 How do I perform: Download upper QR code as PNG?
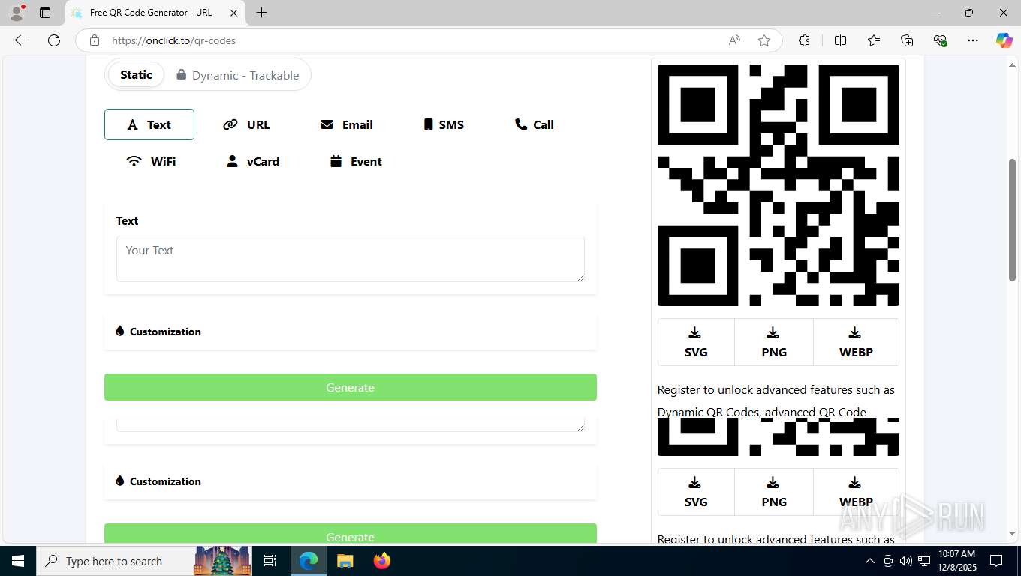point(774,342)
